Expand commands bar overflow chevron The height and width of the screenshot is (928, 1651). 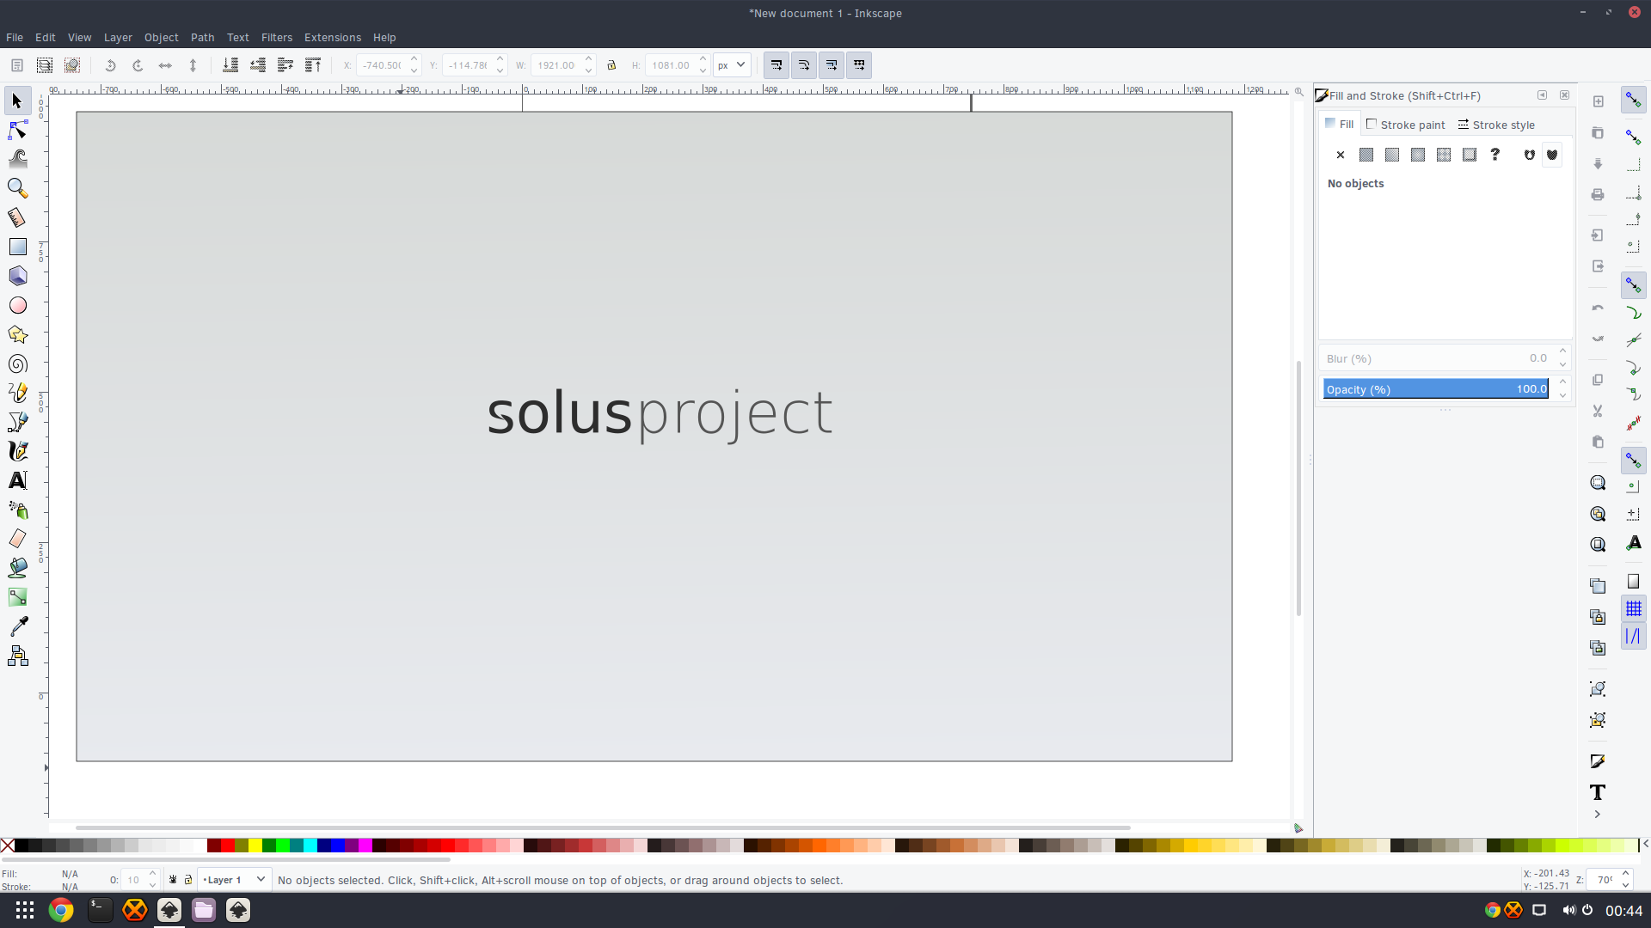(1598, 815)
